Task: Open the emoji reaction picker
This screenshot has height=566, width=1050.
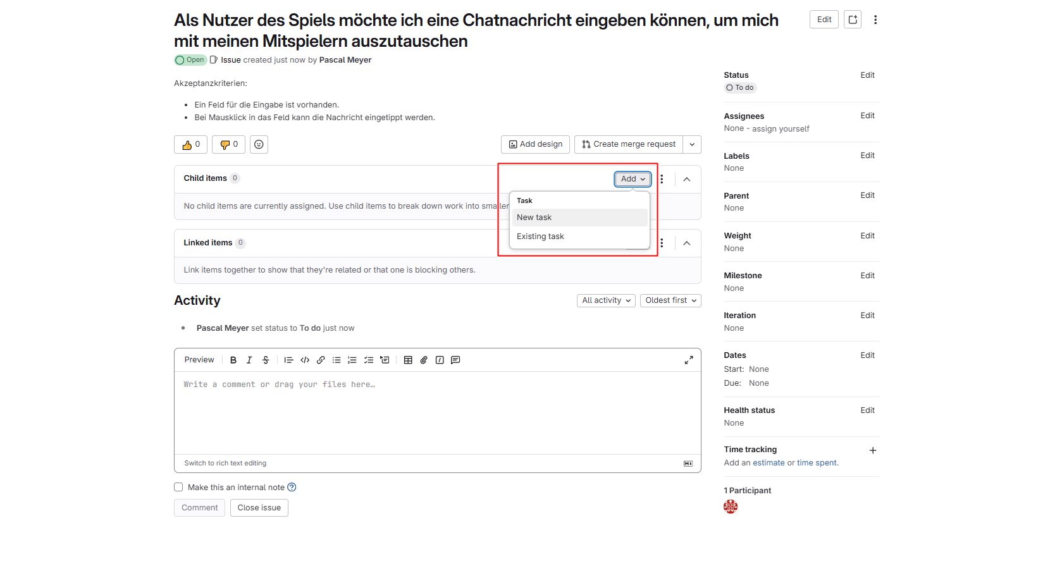Action: [259, 144]
